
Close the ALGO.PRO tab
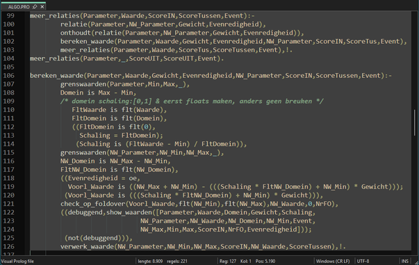coord(42,7)
